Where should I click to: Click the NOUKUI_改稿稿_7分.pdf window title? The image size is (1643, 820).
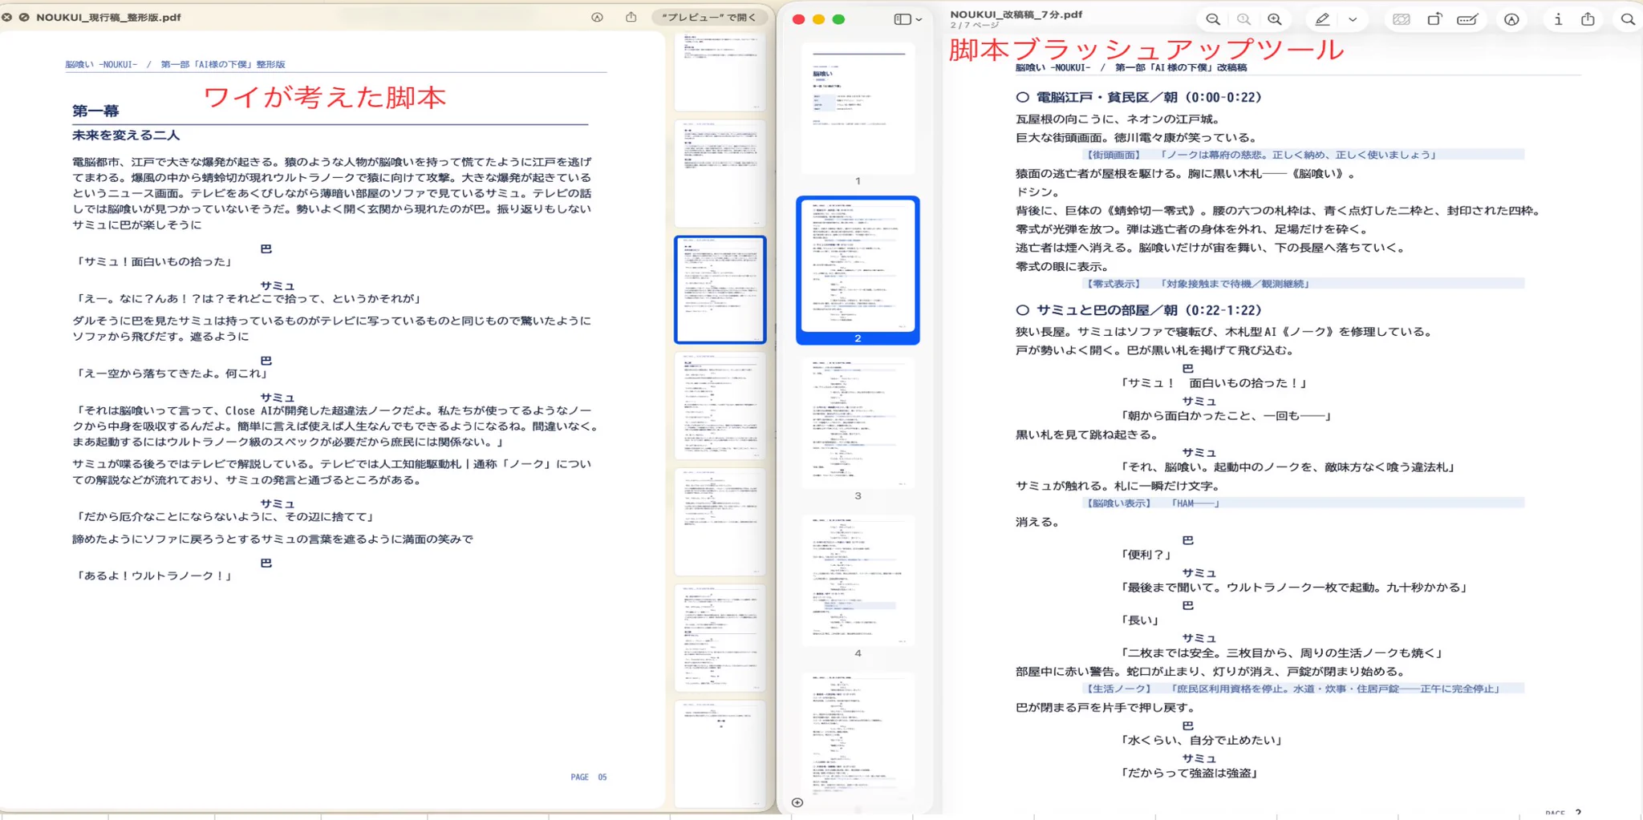coord(1016,14)
